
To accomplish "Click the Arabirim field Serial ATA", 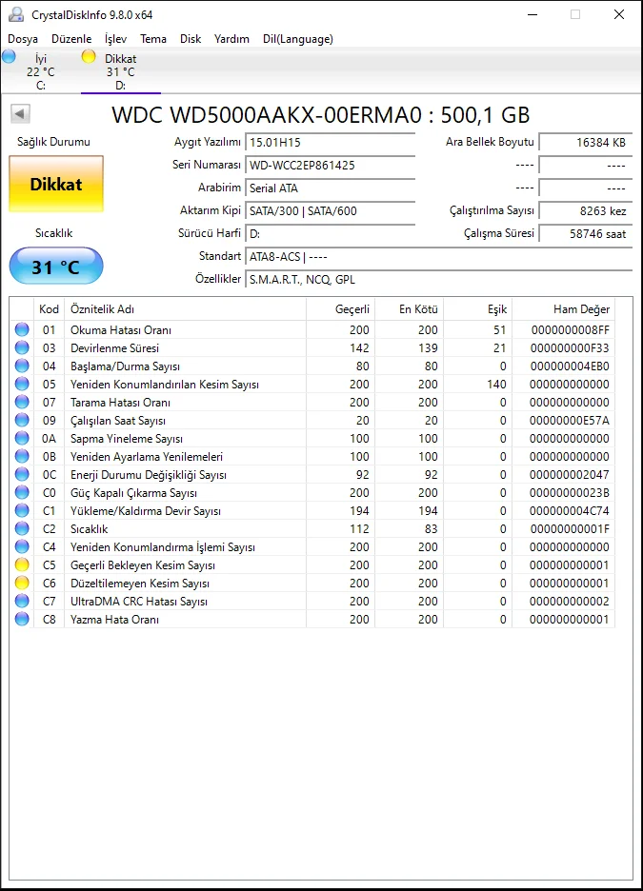I will (331, 188).
